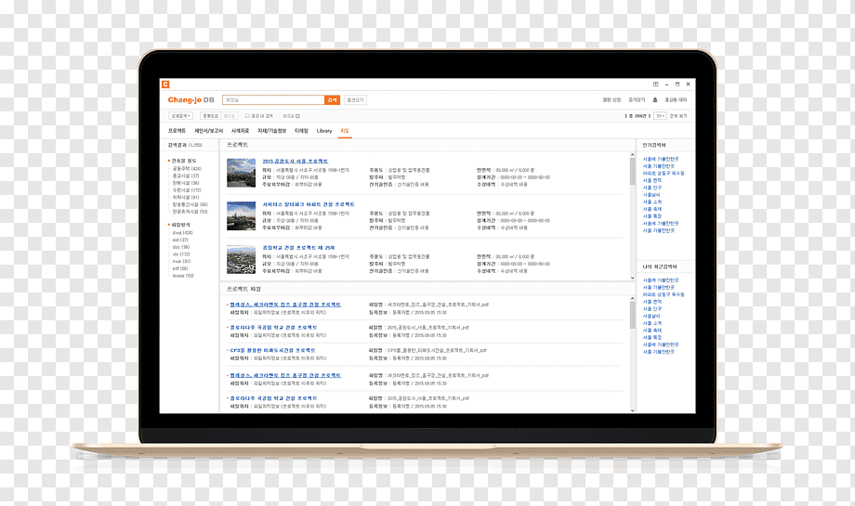The image size is (855, 506).
Task: Click inside the search input field
Action: click(273, 100)
